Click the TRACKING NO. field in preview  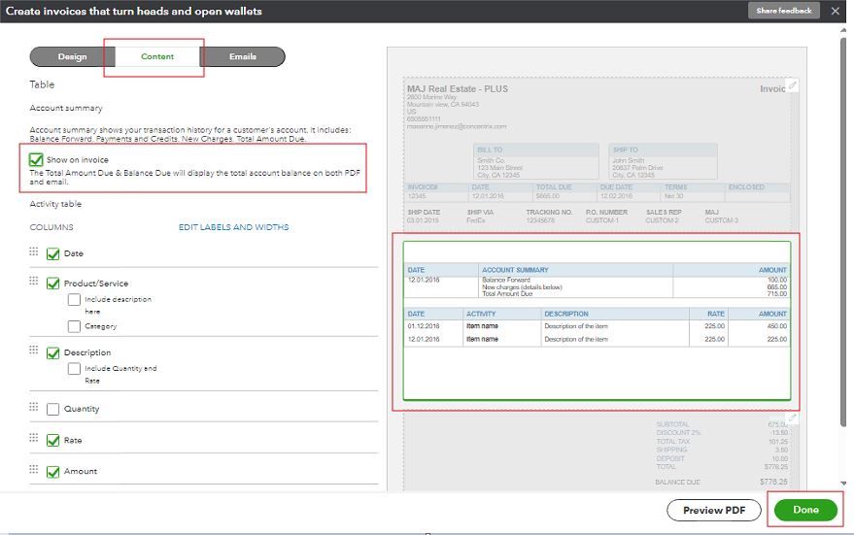point(549,217)
